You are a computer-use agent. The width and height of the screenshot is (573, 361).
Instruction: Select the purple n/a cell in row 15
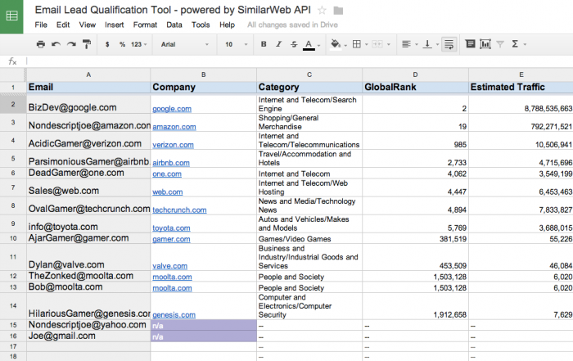coord(204,325)
